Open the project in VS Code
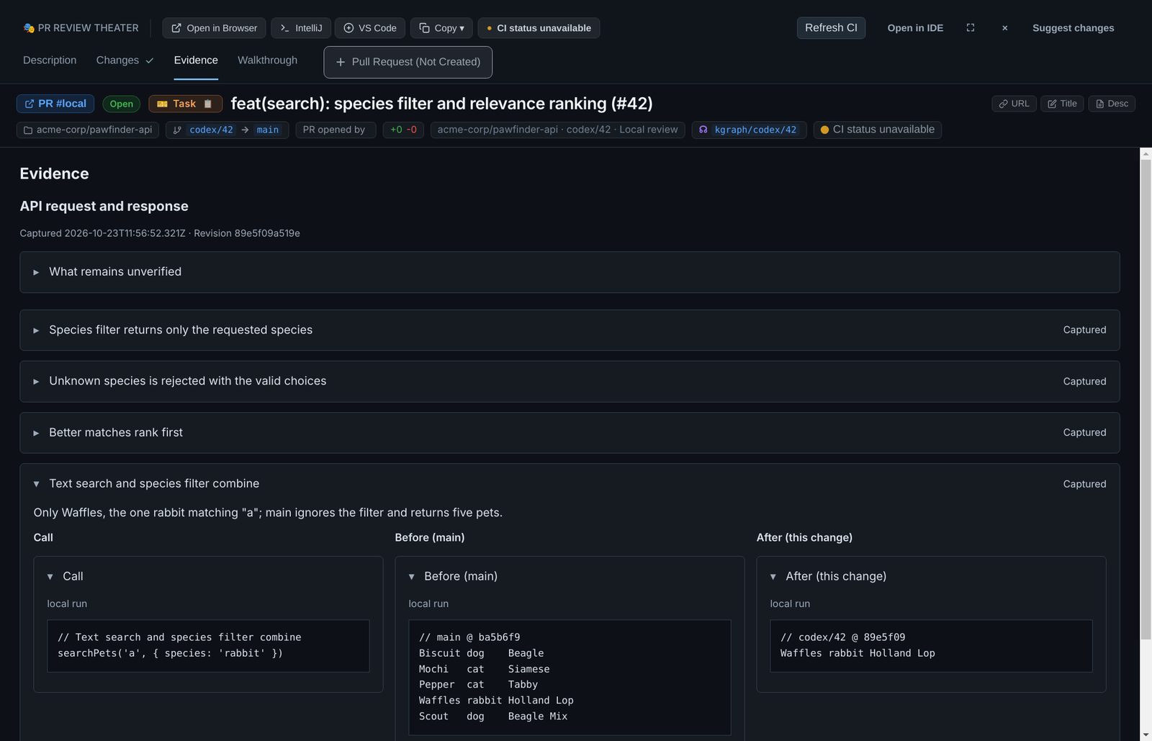The image size is (1152, 741). pyautogui.click(x=369, y=28)
